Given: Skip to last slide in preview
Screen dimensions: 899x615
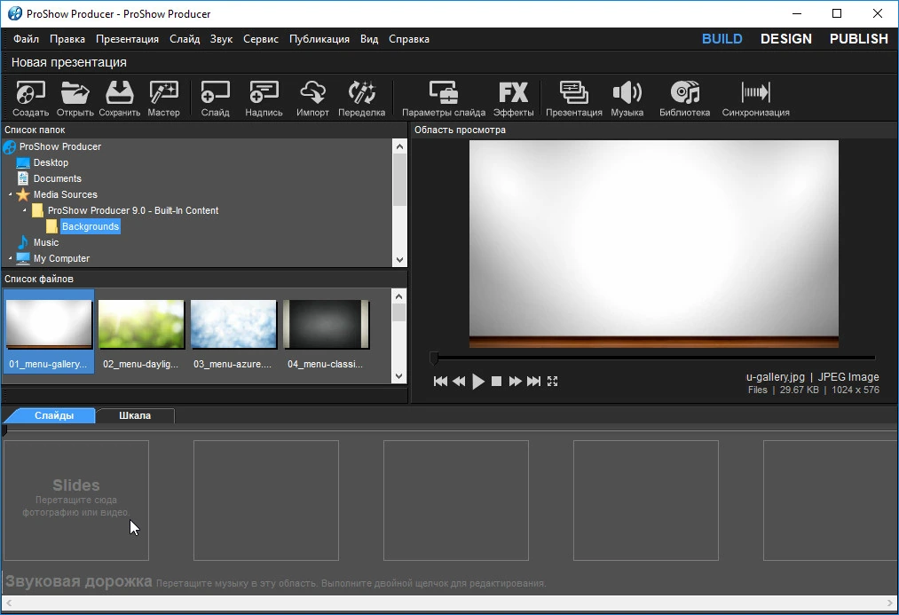Looking at the screenshot, I should (533, 381).
